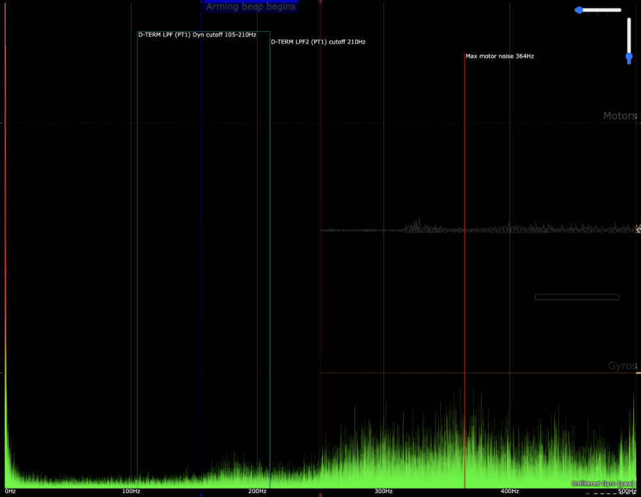641x497 pixels.
Task: Click the D-TERM LPF Dyn cutoff 105-210Hz label
Action: point(197,35)
